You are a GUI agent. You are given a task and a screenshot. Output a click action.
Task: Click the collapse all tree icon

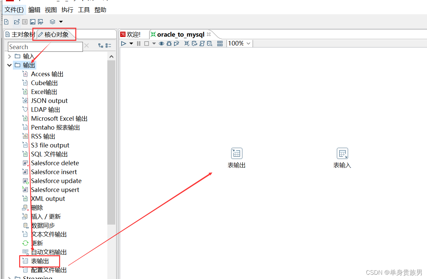[x=108, y=46]
